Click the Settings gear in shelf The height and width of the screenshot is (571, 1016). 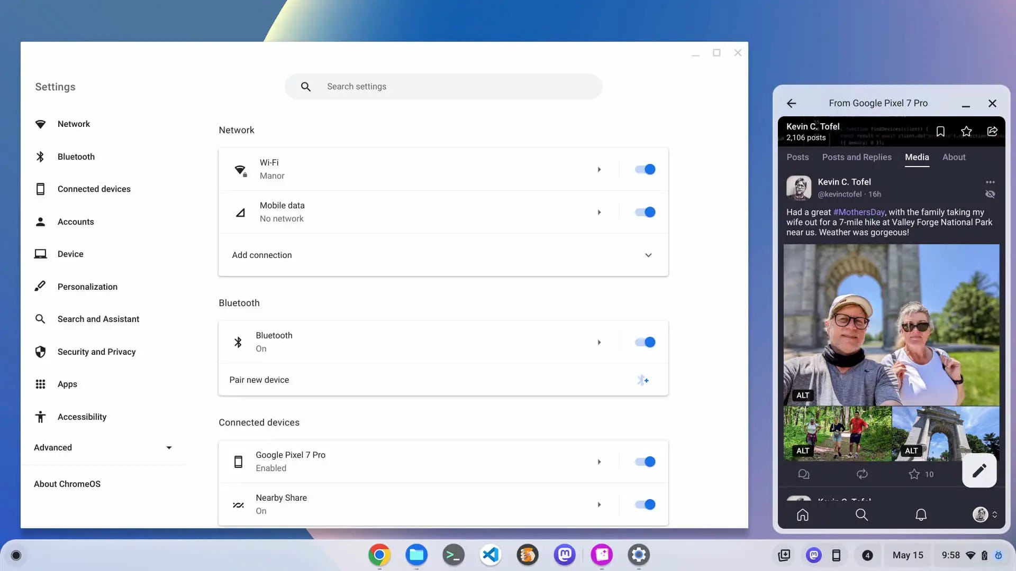coord(639,555)
